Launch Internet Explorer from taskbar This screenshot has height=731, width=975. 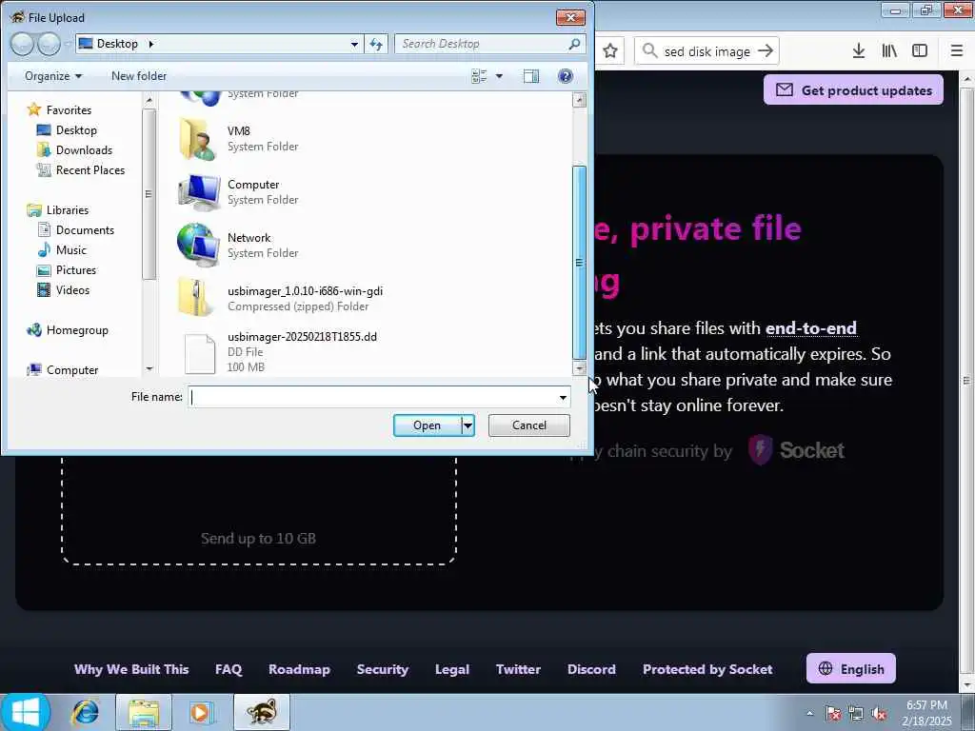(x=85, y=712)
